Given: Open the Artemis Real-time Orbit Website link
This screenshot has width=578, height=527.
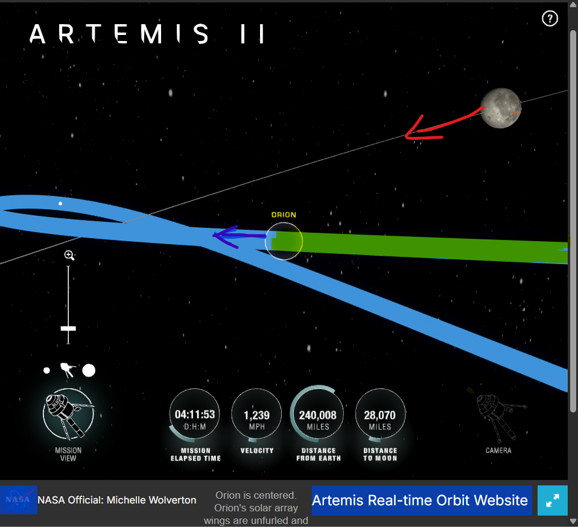Looking at the screenshot, I should pyautogui.click(x=422, y=500).
